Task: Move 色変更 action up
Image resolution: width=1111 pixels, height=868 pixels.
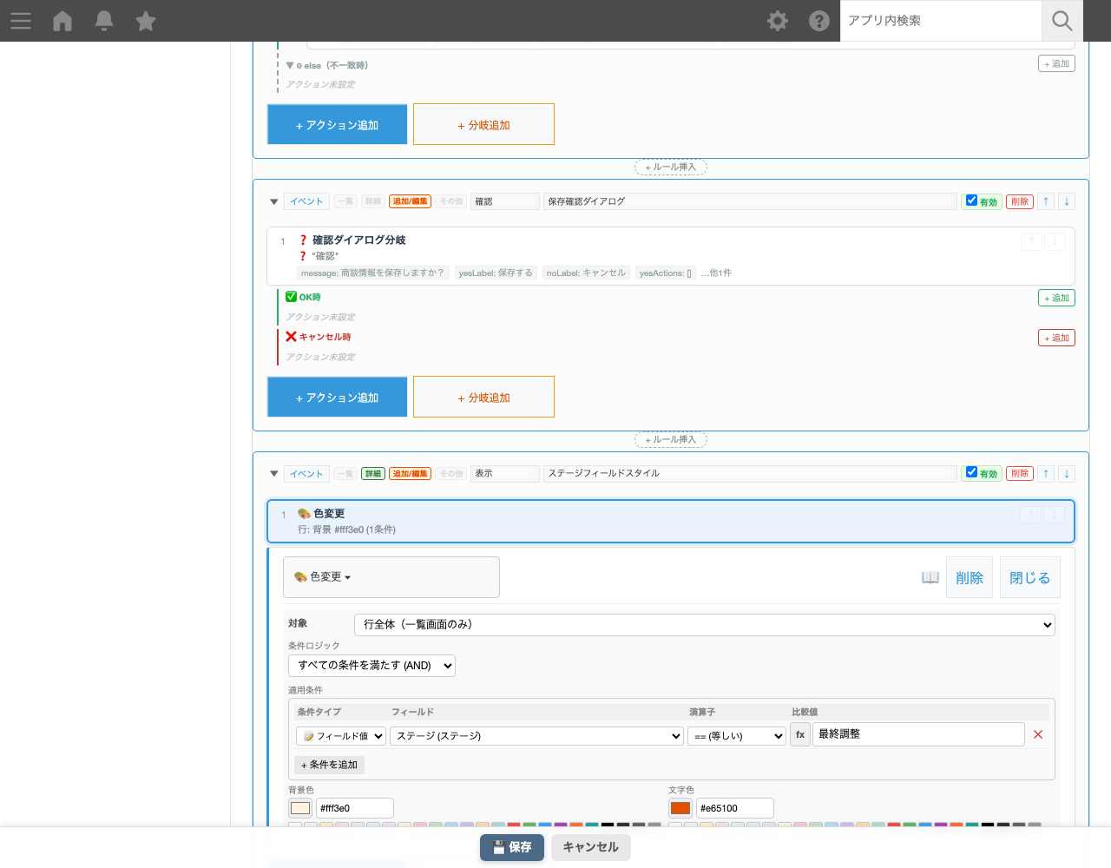Action: [1030, 514]
